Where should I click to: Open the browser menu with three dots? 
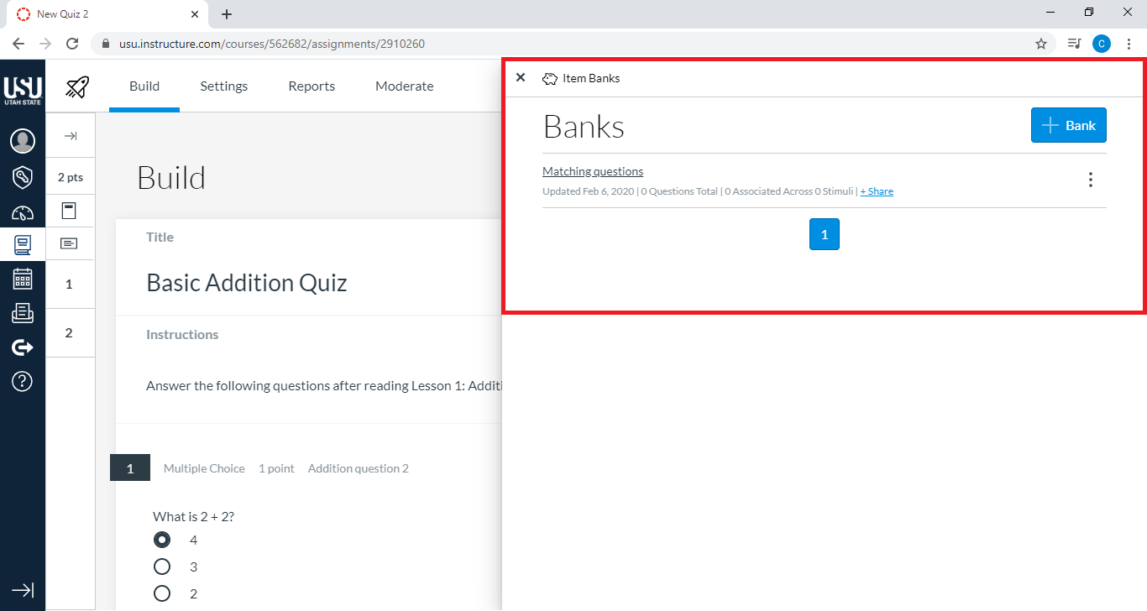point(1129,43)
